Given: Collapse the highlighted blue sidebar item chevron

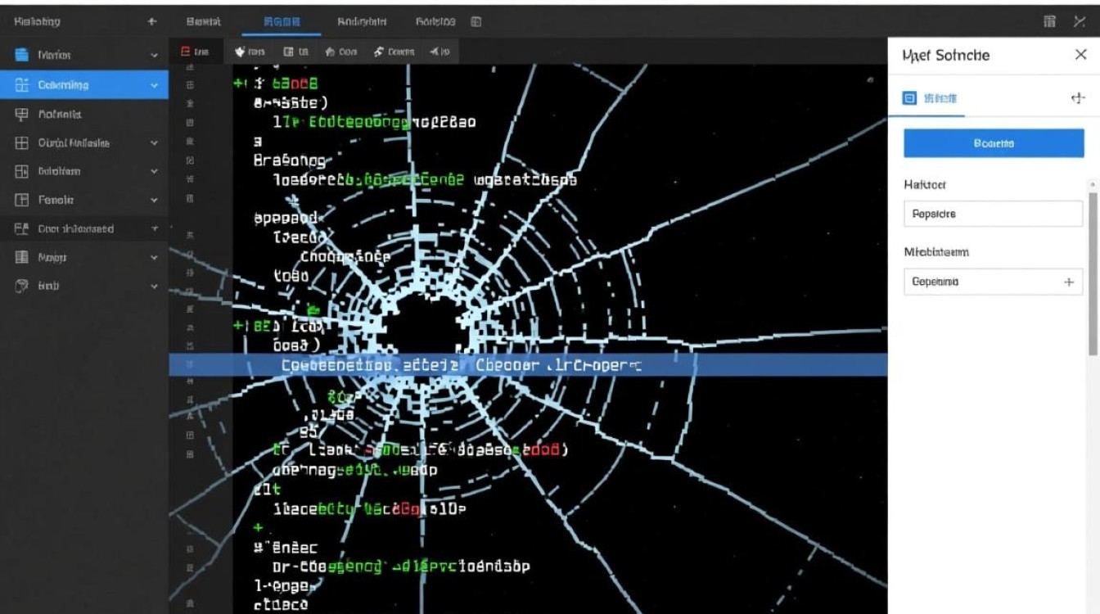Looking at the screenshot, I should pos(154,85).
